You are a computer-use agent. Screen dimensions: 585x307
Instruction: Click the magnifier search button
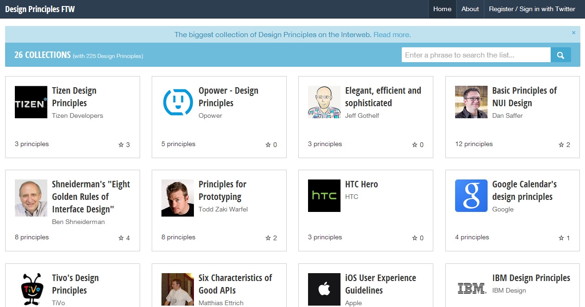click(x=560, y=55)
